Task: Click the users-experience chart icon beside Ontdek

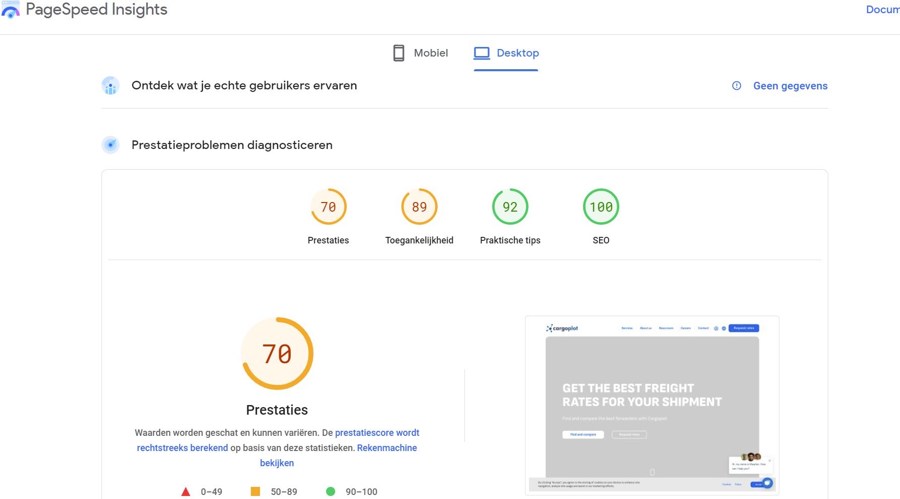Action: tap(110, 85)
